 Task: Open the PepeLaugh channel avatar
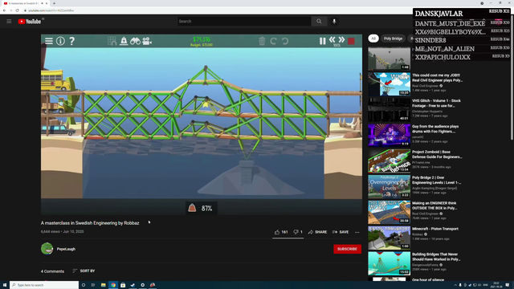47,249
